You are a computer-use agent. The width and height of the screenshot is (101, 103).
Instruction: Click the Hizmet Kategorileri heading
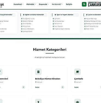pos(50,50)
